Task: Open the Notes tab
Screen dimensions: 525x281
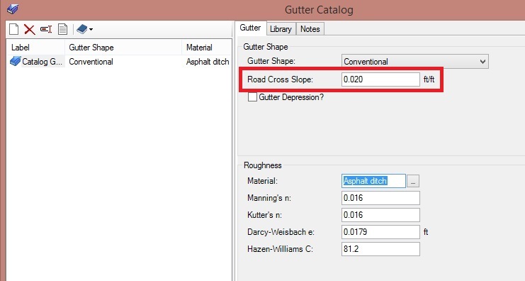Action: (x=310, y=29)
